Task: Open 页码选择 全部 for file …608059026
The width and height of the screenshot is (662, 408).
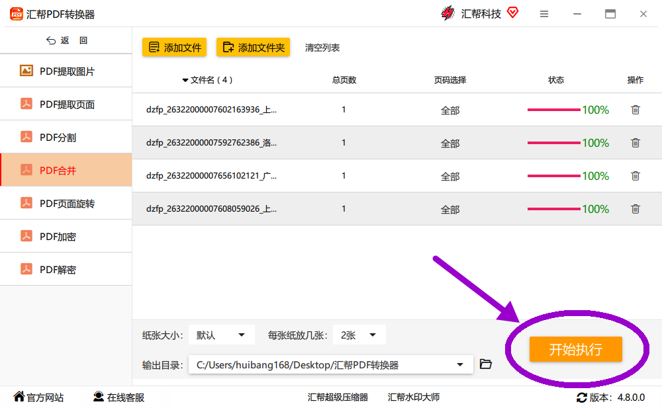Action: 450,210
